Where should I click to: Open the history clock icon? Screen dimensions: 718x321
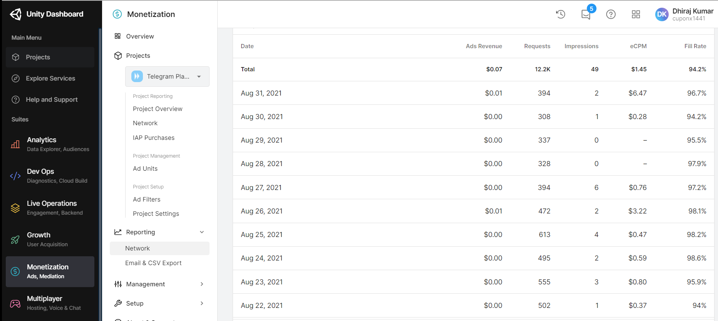click(x=560, y=14)
